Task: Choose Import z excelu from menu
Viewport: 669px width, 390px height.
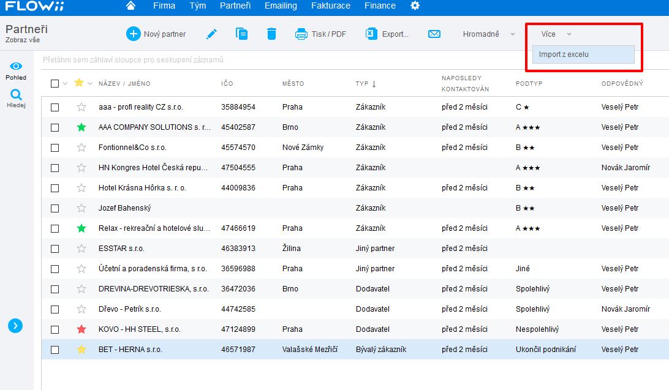Action: (x=583, y=54)
